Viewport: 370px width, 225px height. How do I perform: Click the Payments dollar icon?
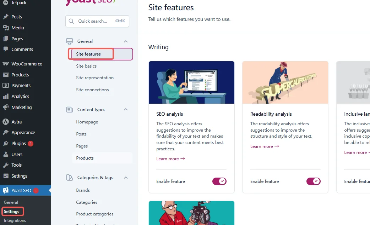tap(6, 86)
